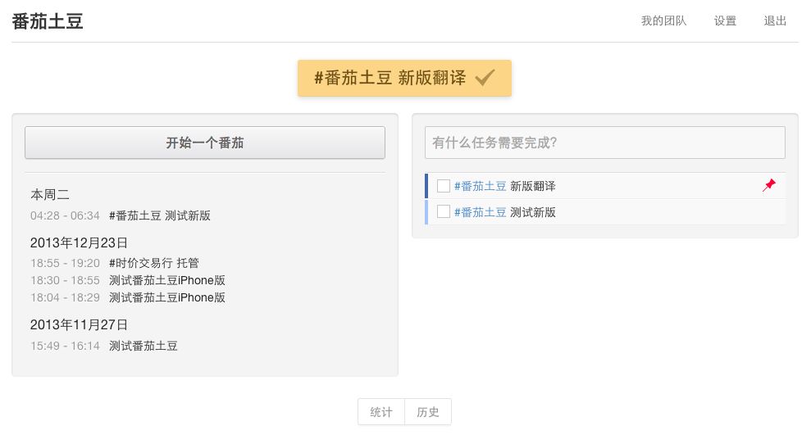Open 设置 in top navigation

(x=725, y=21)
